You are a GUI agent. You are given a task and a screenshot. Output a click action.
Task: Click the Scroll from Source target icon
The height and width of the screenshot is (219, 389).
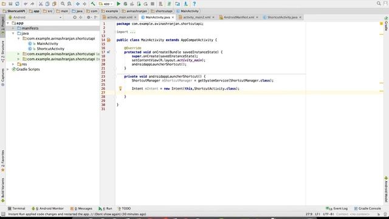pos(75,18)
